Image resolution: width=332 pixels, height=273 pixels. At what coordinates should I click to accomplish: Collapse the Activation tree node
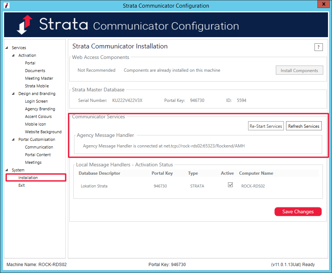click(x=13, y=55)
